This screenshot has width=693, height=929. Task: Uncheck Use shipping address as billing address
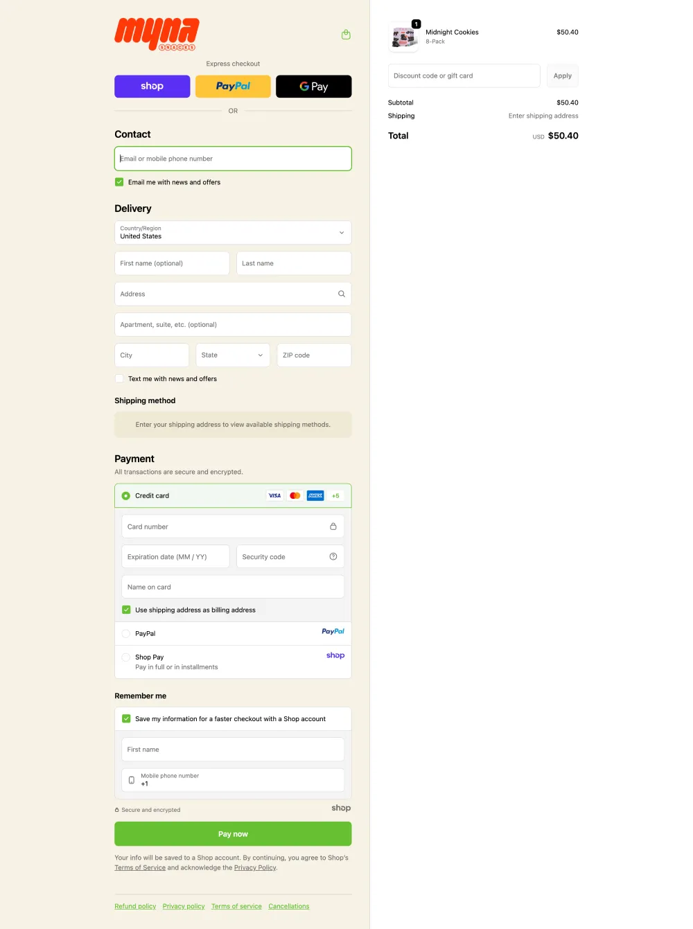126,610
